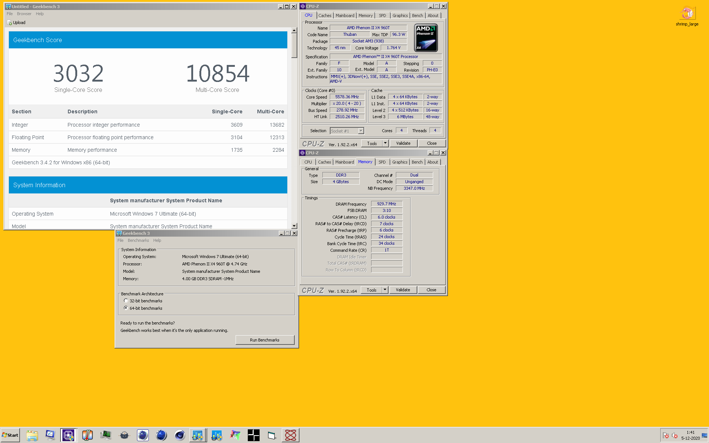The height and width of the screenshot is (443, 709).
Task: Click the highlighted blue globe taskbar icon
Action: [x=143, y=435]
